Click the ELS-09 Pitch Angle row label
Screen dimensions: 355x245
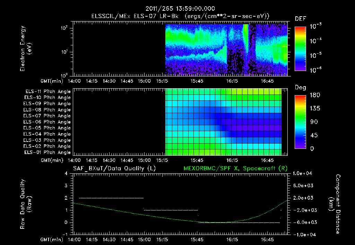click(x=47, y=104)
